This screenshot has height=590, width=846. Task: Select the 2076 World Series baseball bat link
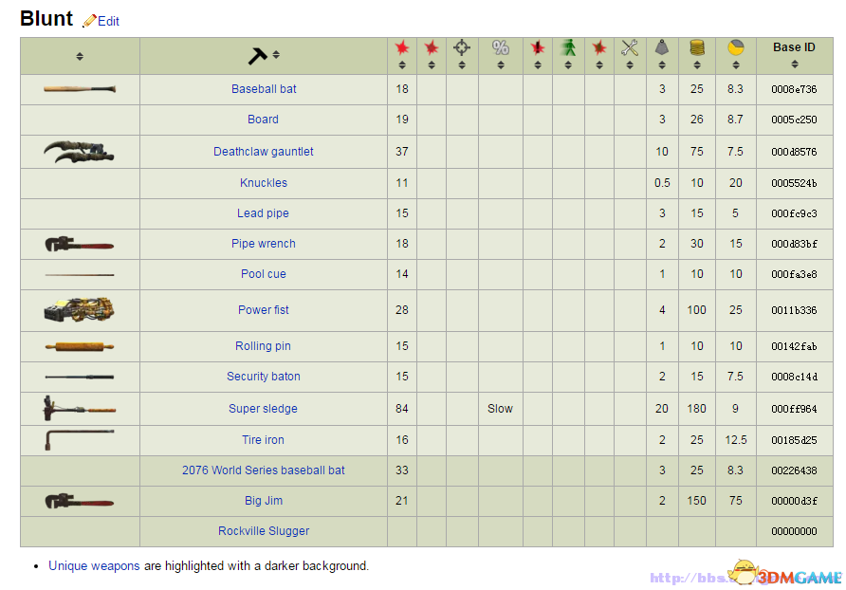click(x=264, y=470)
